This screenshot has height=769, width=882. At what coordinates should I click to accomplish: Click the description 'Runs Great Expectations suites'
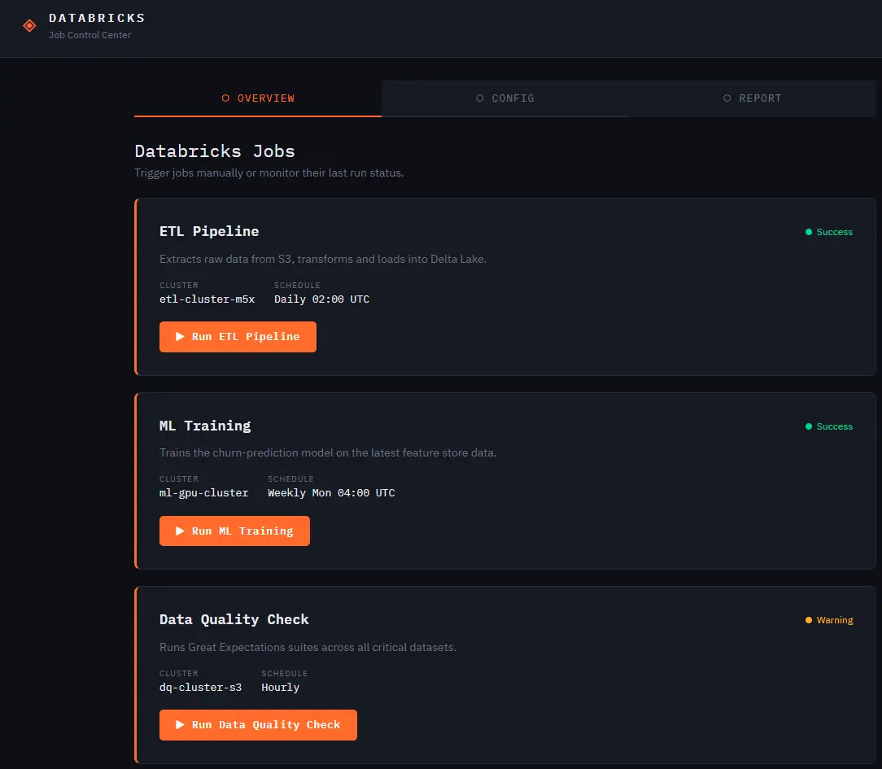(308, 647)
